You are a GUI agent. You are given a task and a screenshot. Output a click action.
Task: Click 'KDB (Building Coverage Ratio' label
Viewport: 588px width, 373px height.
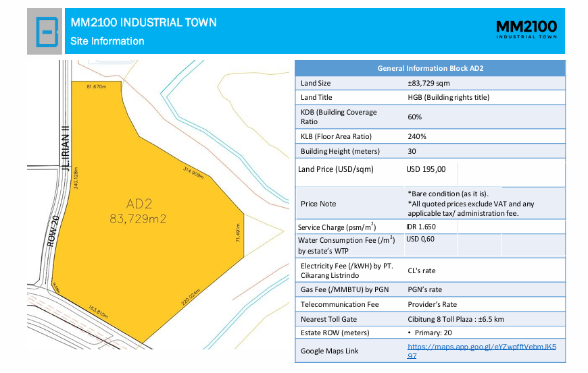tap(339, 117)
